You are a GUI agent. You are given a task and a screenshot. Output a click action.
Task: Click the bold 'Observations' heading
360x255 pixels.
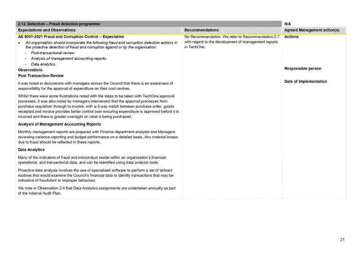(x=30, y=70)
